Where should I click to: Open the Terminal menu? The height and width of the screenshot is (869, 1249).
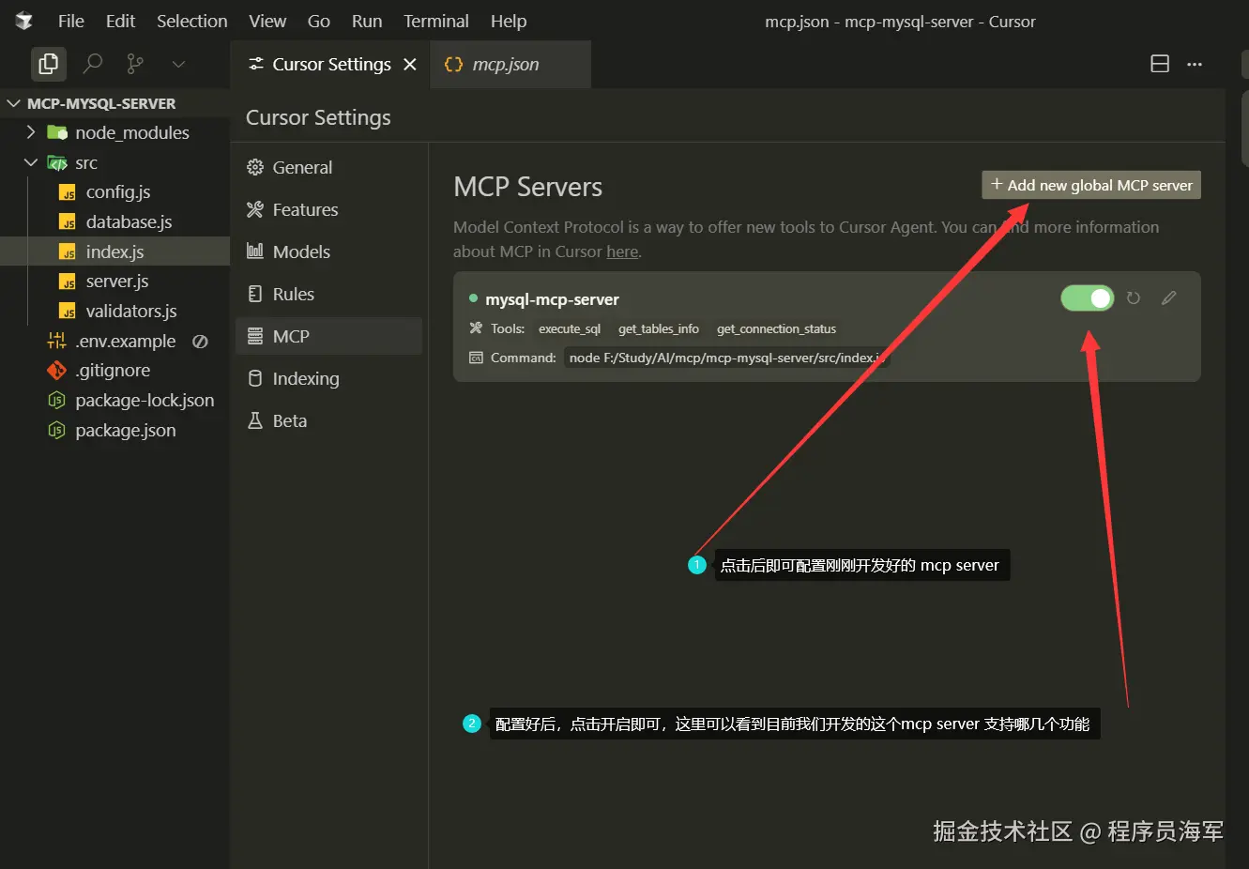tap(436, 21)
